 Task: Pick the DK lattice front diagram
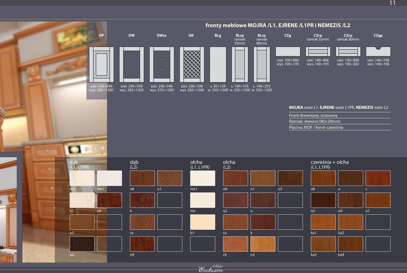192,64
